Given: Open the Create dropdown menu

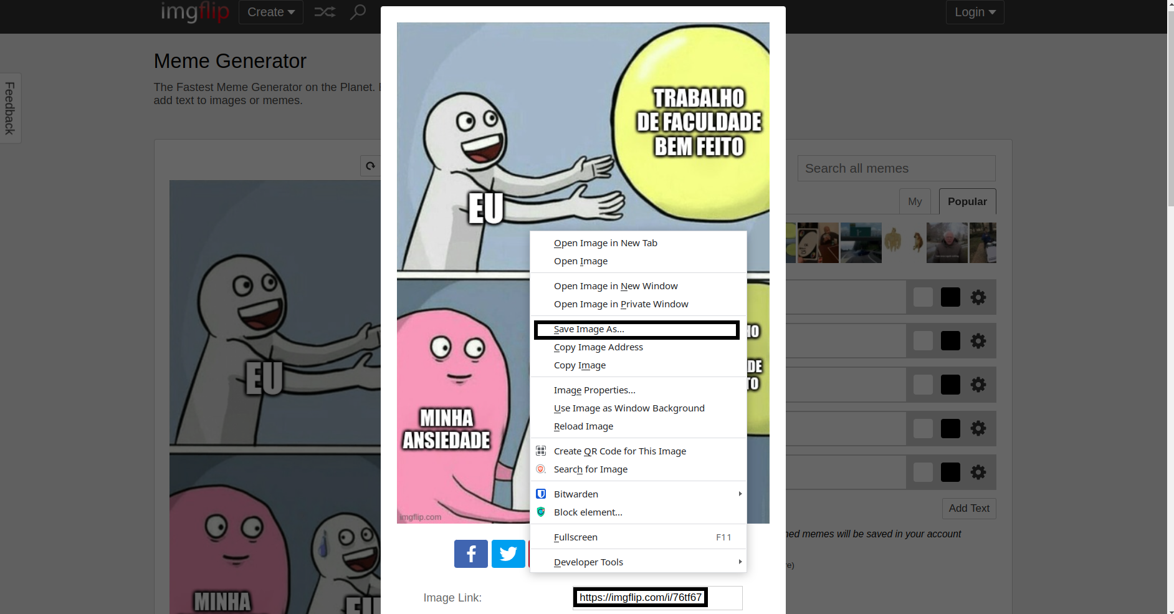Looking at the screenshot, I should tap(270, 12).
